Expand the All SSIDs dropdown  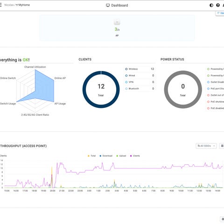[206, 146]
